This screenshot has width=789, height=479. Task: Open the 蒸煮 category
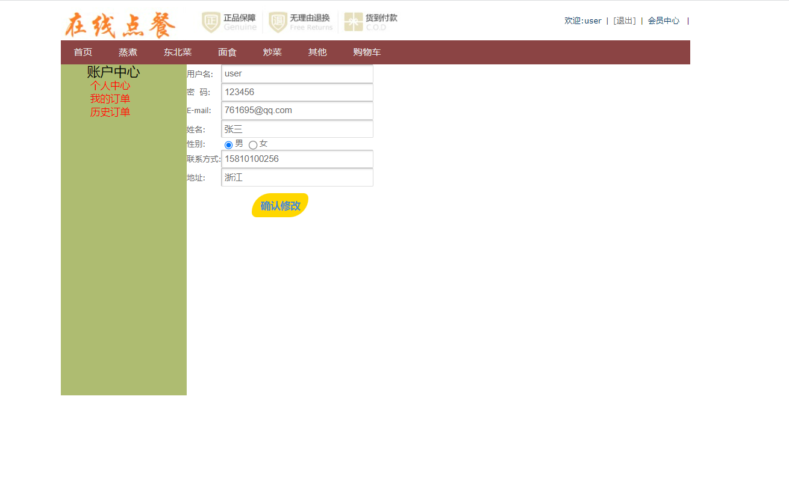(x=128, y=52)
